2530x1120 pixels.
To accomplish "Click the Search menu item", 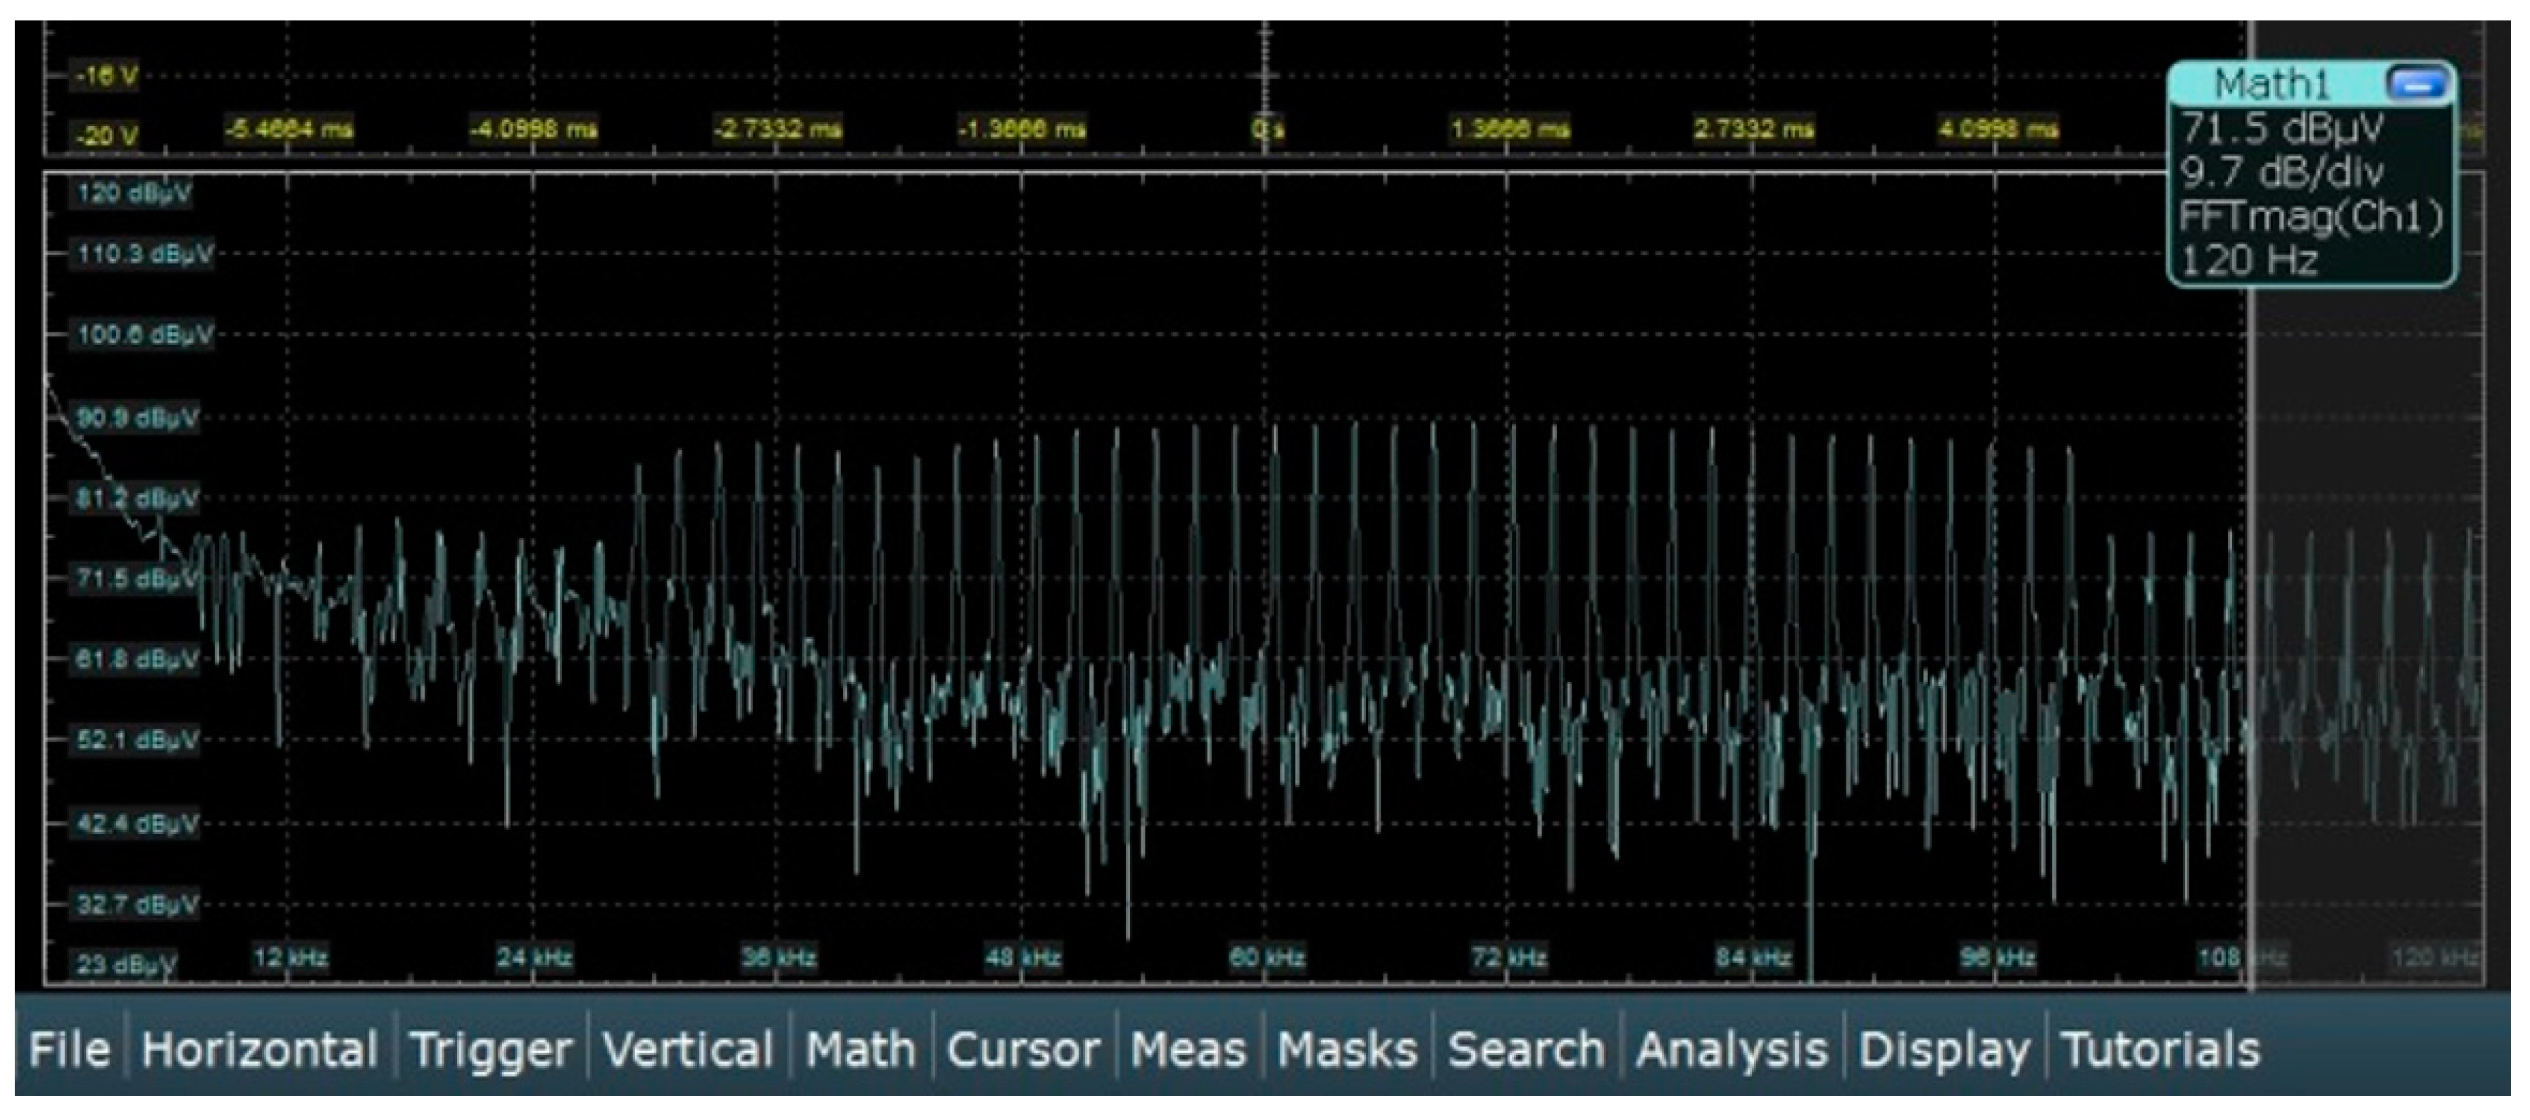I will (1527, 1050).
